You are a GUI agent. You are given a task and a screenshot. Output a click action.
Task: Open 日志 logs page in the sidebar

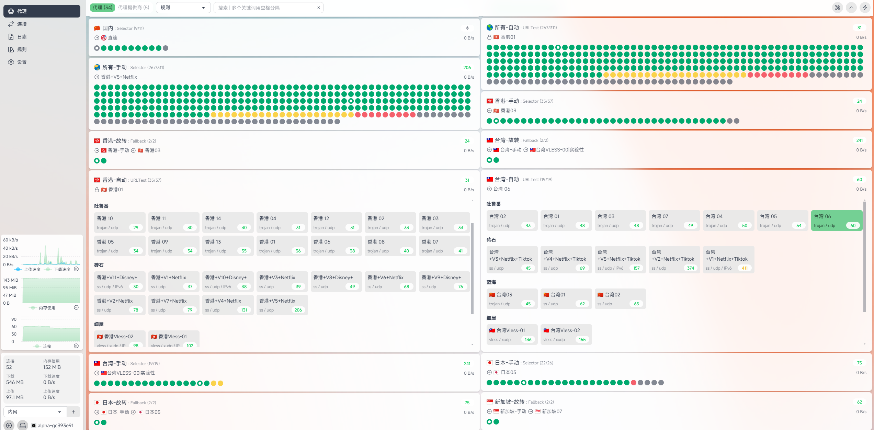pyautogui.click(x=22, y=37)
